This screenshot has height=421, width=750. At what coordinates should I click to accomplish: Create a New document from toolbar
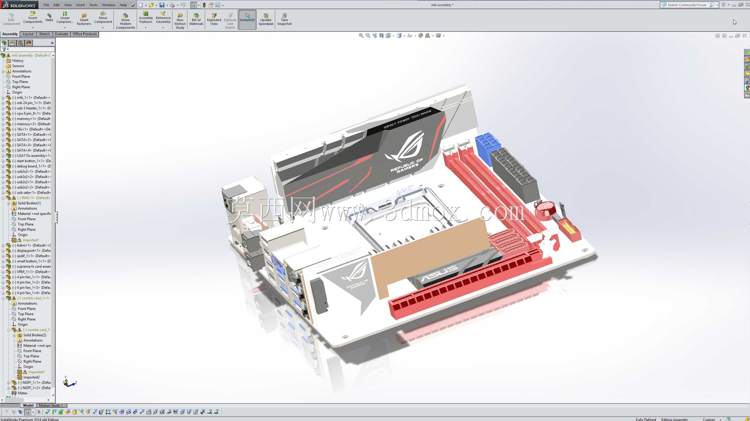tap(141, 5)
